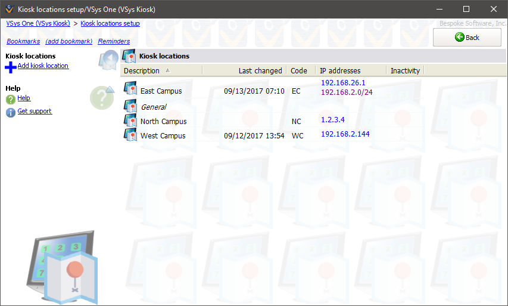Screen dimensions: 508x306
Task: Sort by the Last changed column
Action: (260, 70)
